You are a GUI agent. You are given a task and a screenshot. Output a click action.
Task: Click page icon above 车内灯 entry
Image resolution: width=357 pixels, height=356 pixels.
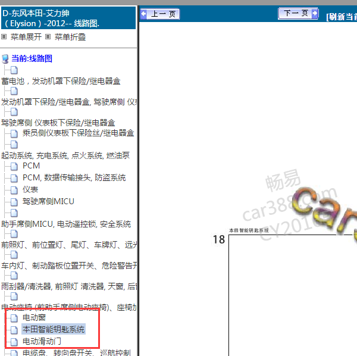(14, 255)
